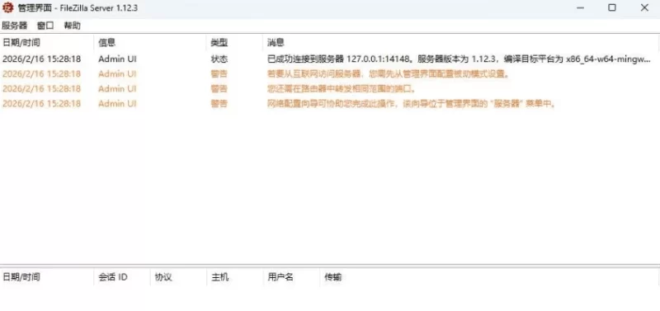The height and width of the screenshot is (311, 660).
Task: Minimize the FileZilla Server window
Action: 580,7
